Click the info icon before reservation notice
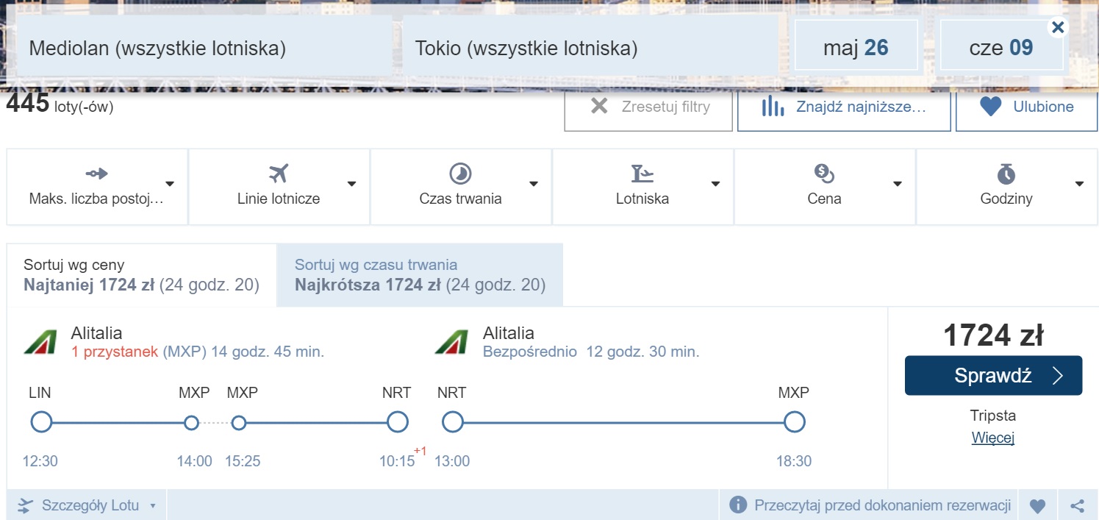 (x=737, y=505)
